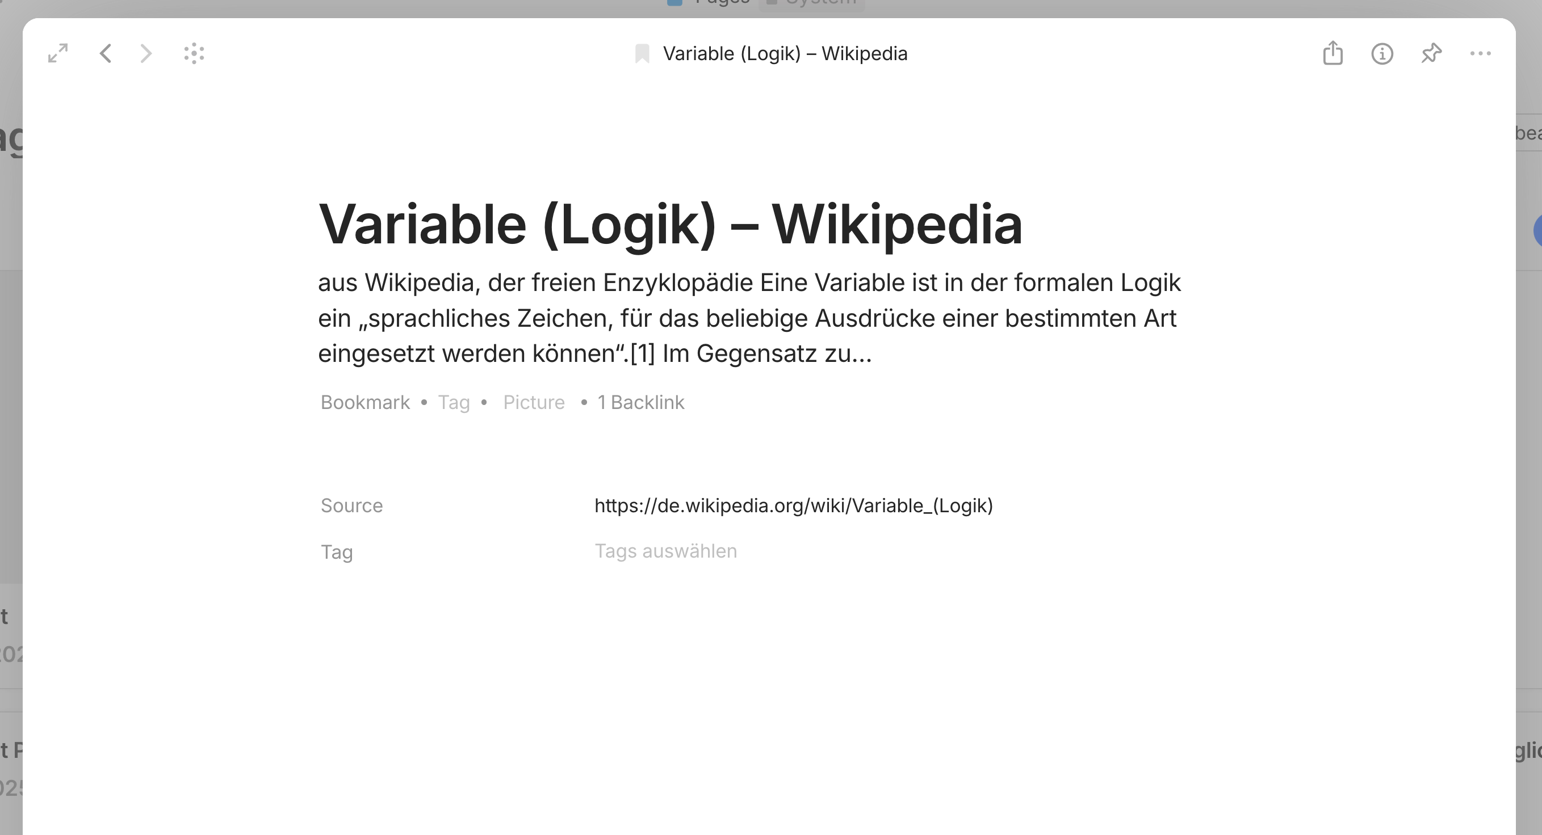
Task: Click the Picture featured relation
Action: point(533,402)
